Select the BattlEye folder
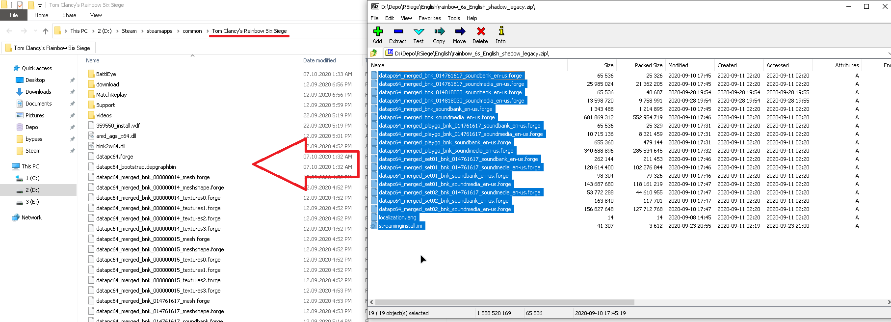891x322 pixels. 106,74
